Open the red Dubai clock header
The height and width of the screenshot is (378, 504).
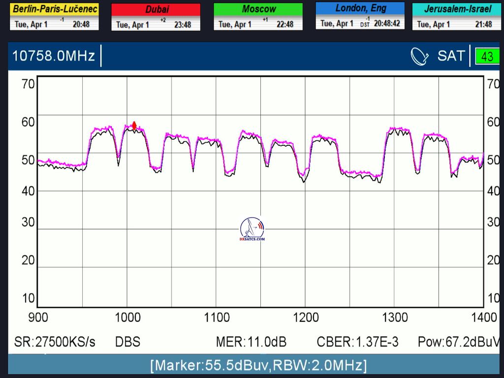point(156,9)
